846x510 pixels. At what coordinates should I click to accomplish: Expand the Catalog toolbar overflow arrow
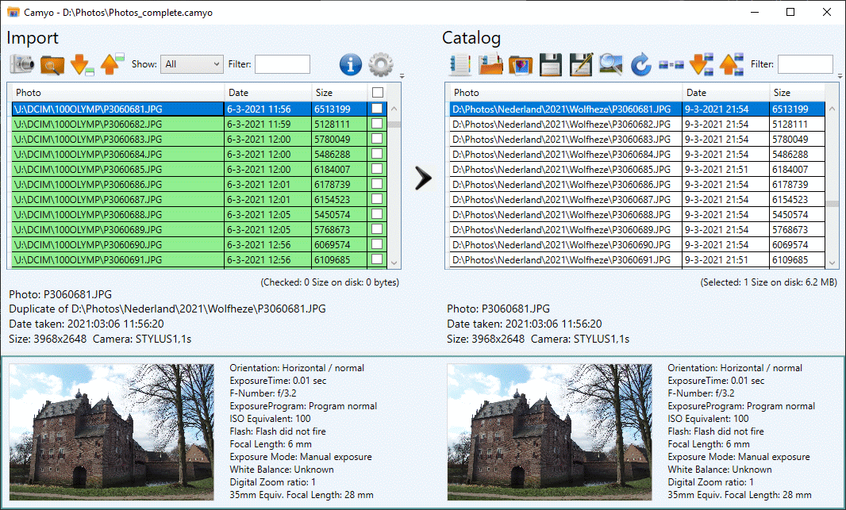coord(838,76)
